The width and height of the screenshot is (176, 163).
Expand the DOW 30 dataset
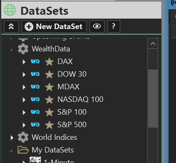24,75
